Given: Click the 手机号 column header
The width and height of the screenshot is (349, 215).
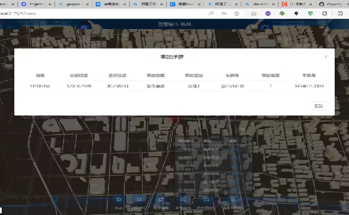Looking at the screenshot, I should (x=309, y=75).
